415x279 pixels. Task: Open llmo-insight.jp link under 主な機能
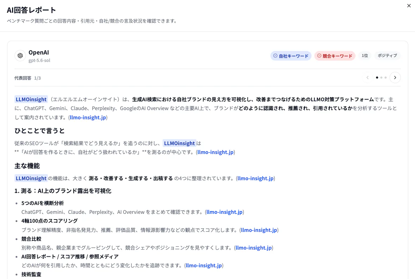(256, 178)
